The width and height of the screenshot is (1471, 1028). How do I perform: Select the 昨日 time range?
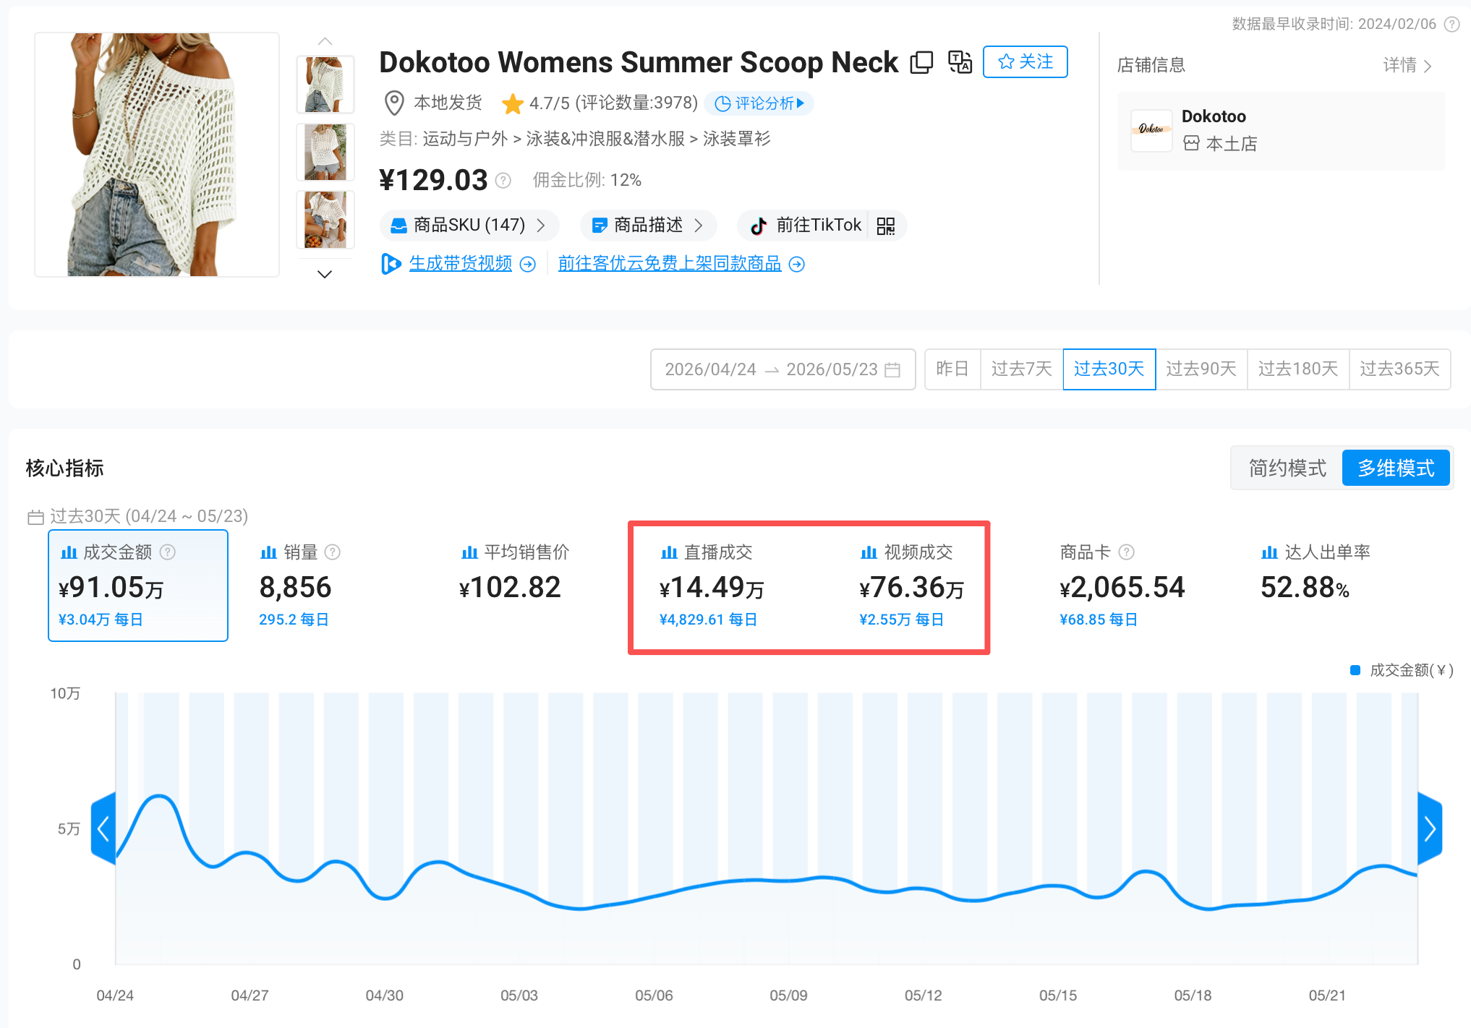952,369
